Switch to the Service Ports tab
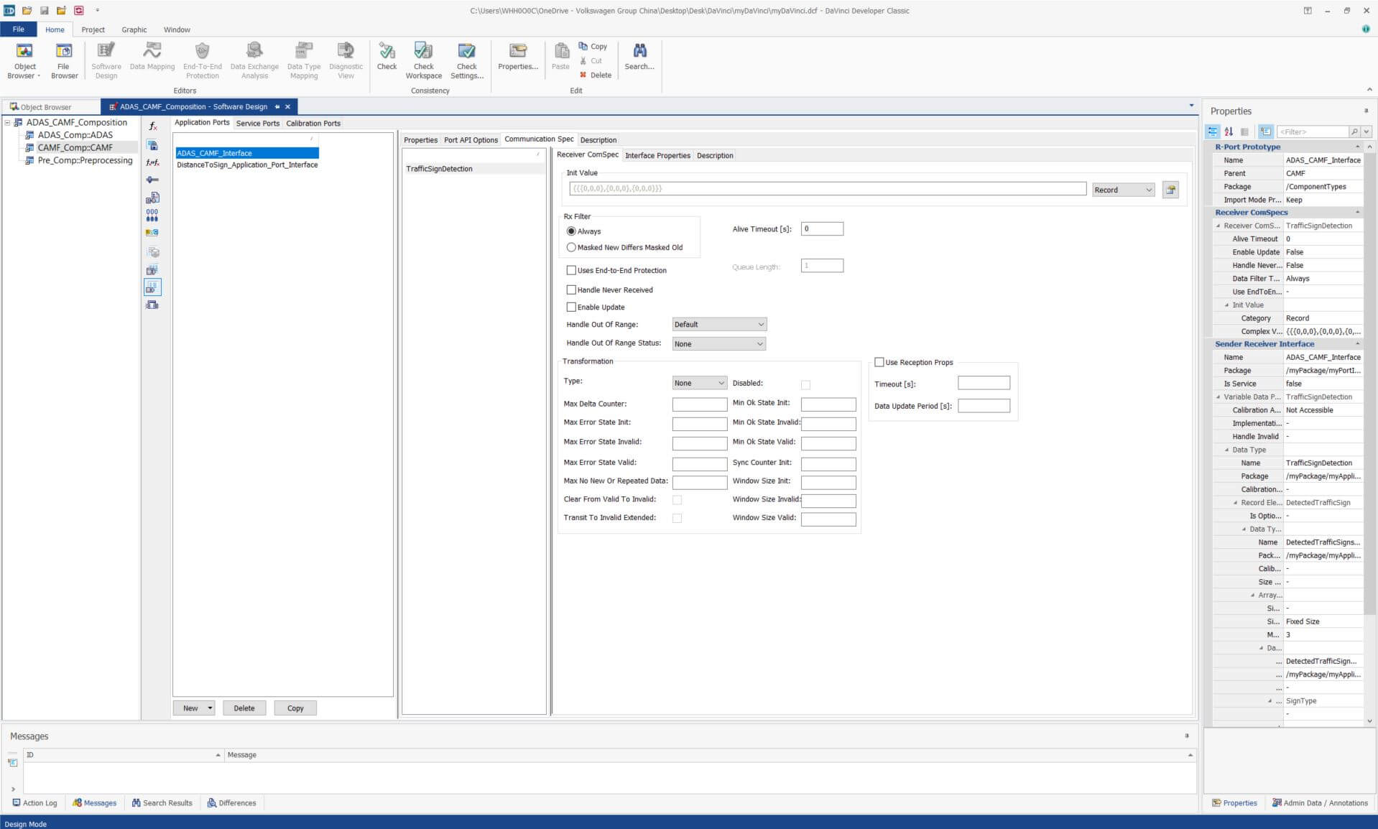Viewport: 1378px width, 829px height. [257, 124]
